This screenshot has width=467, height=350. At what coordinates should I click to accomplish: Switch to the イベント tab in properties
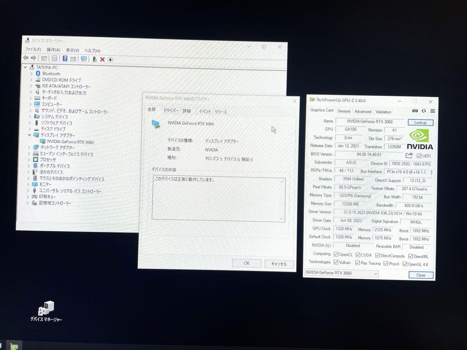coord(205,111)
